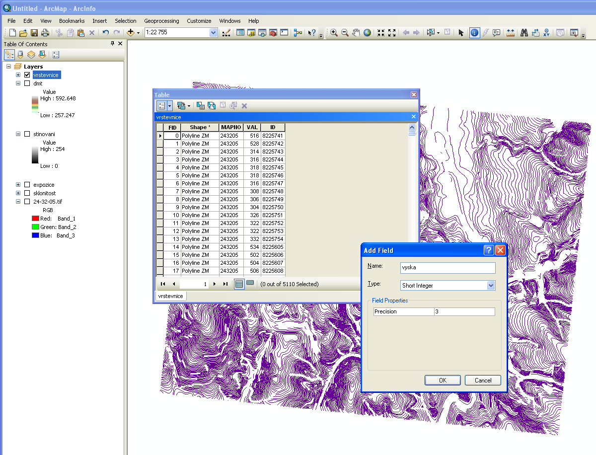Viewport: 596px width, 455px height.
Task: Open a map document with folder icon
Action: click(23, 33)
